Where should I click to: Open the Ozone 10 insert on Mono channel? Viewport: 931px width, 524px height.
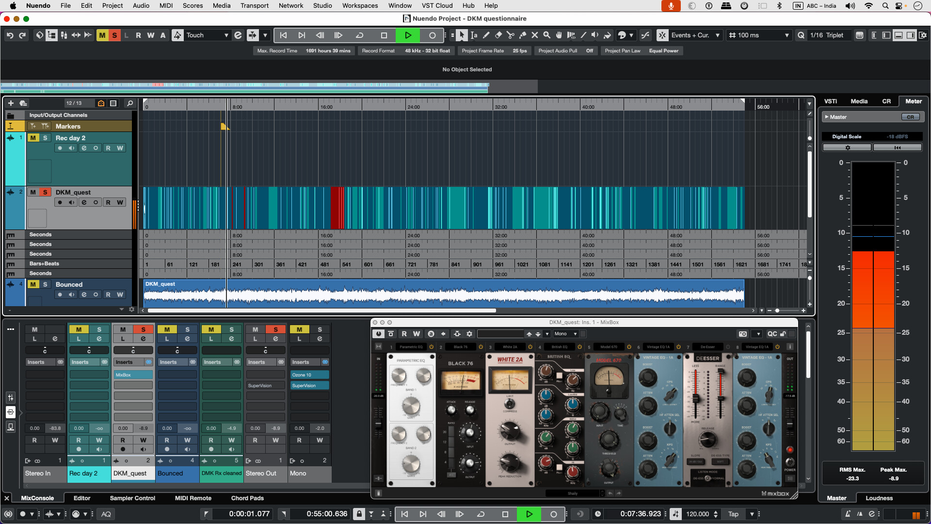(x=309, y=375)
